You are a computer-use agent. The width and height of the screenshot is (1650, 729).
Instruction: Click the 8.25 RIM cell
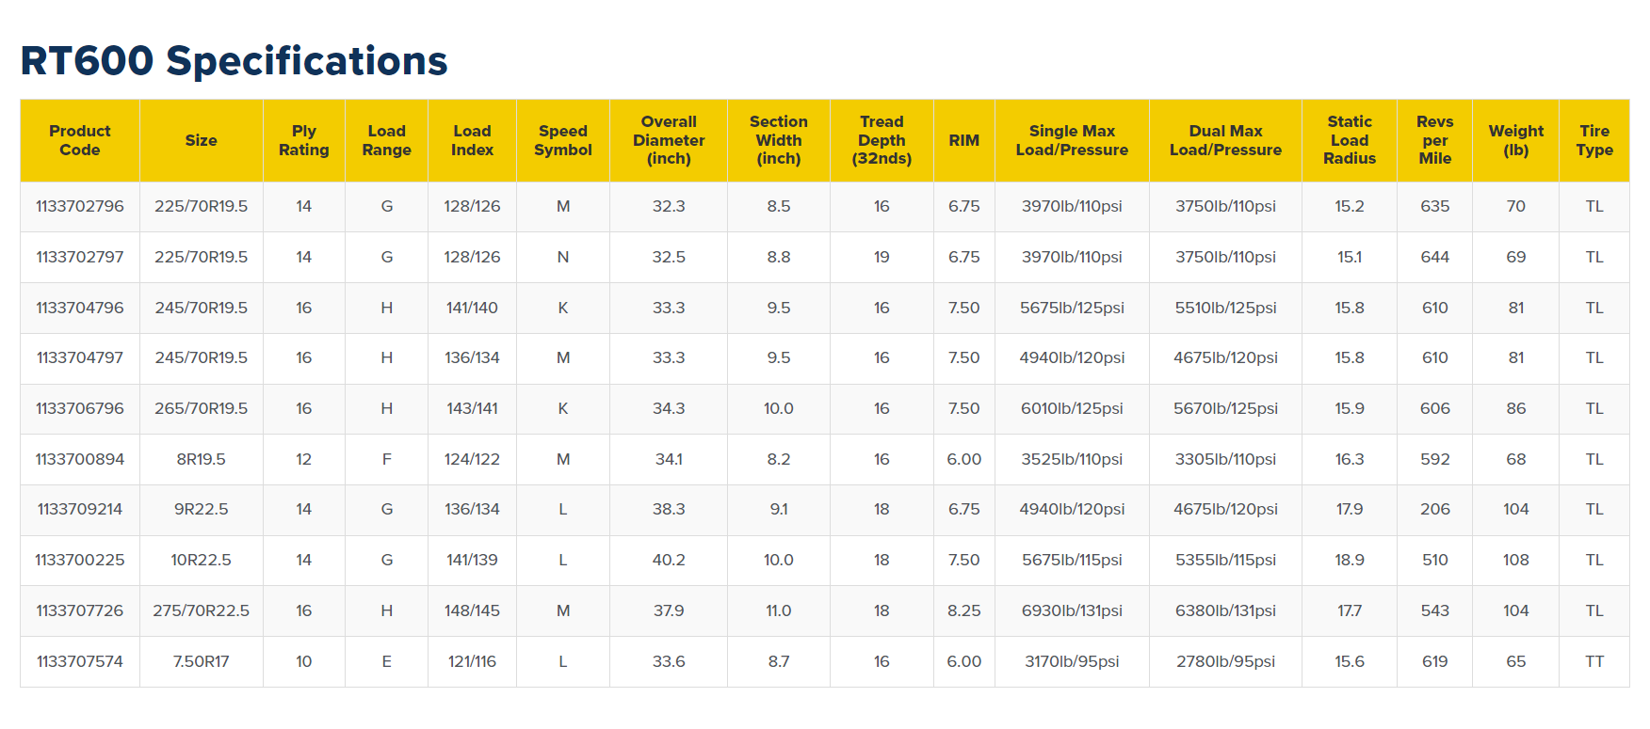point(964,610)
